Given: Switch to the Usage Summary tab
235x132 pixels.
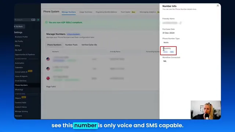Looking at the screenshot, I should [x=86, y=12].
